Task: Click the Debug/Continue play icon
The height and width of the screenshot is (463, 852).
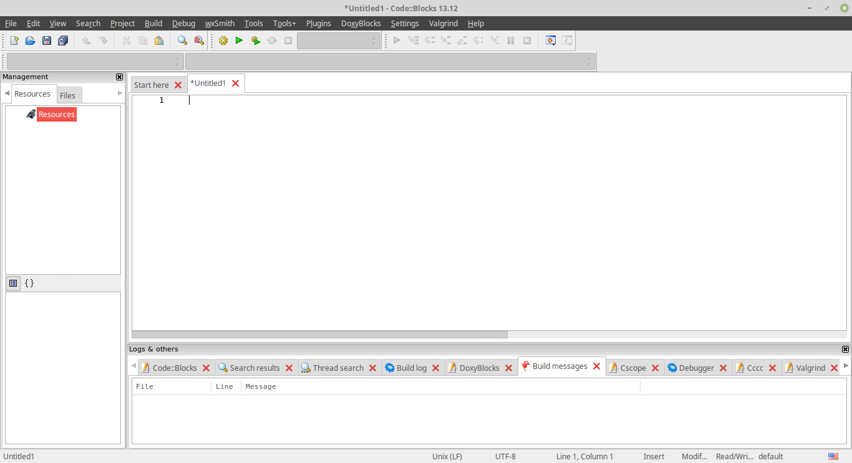Action: click(x=397, y=41)
